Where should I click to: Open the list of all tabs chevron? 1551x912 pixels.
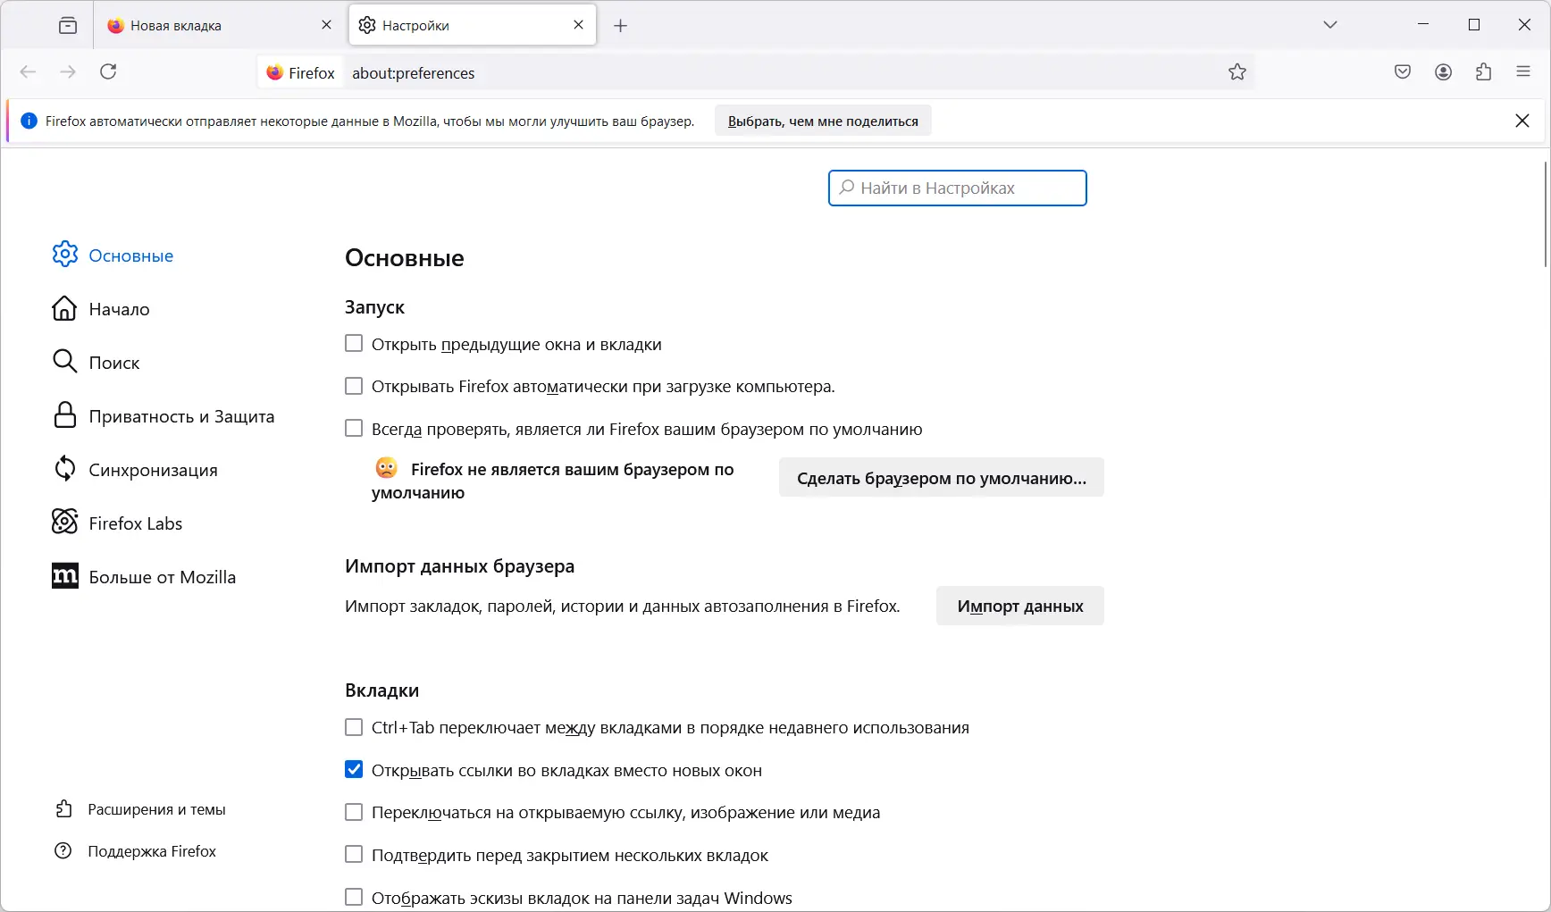click(x=1330, y=25)
